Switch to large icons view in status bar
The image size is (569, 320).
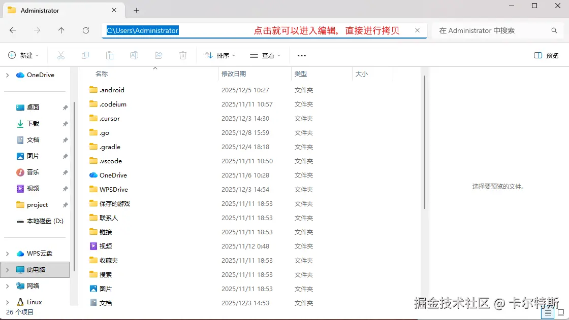(x=561, y=312)
